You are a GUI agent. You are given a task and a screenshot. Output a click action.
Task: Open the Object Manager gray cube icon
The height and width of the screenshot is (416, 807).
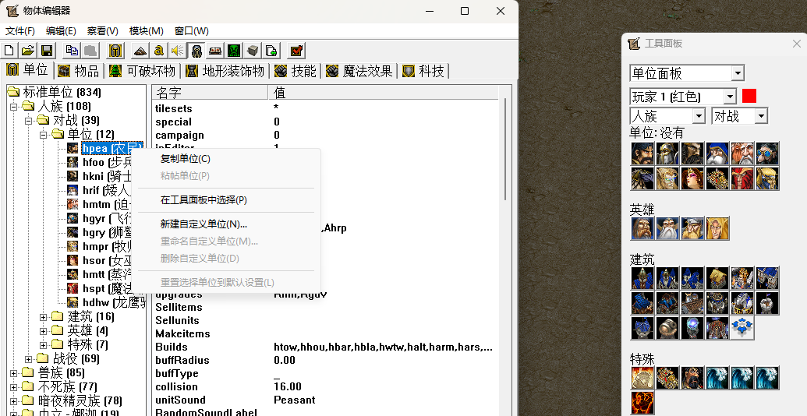pyautogui.click(x=252, y=51)
